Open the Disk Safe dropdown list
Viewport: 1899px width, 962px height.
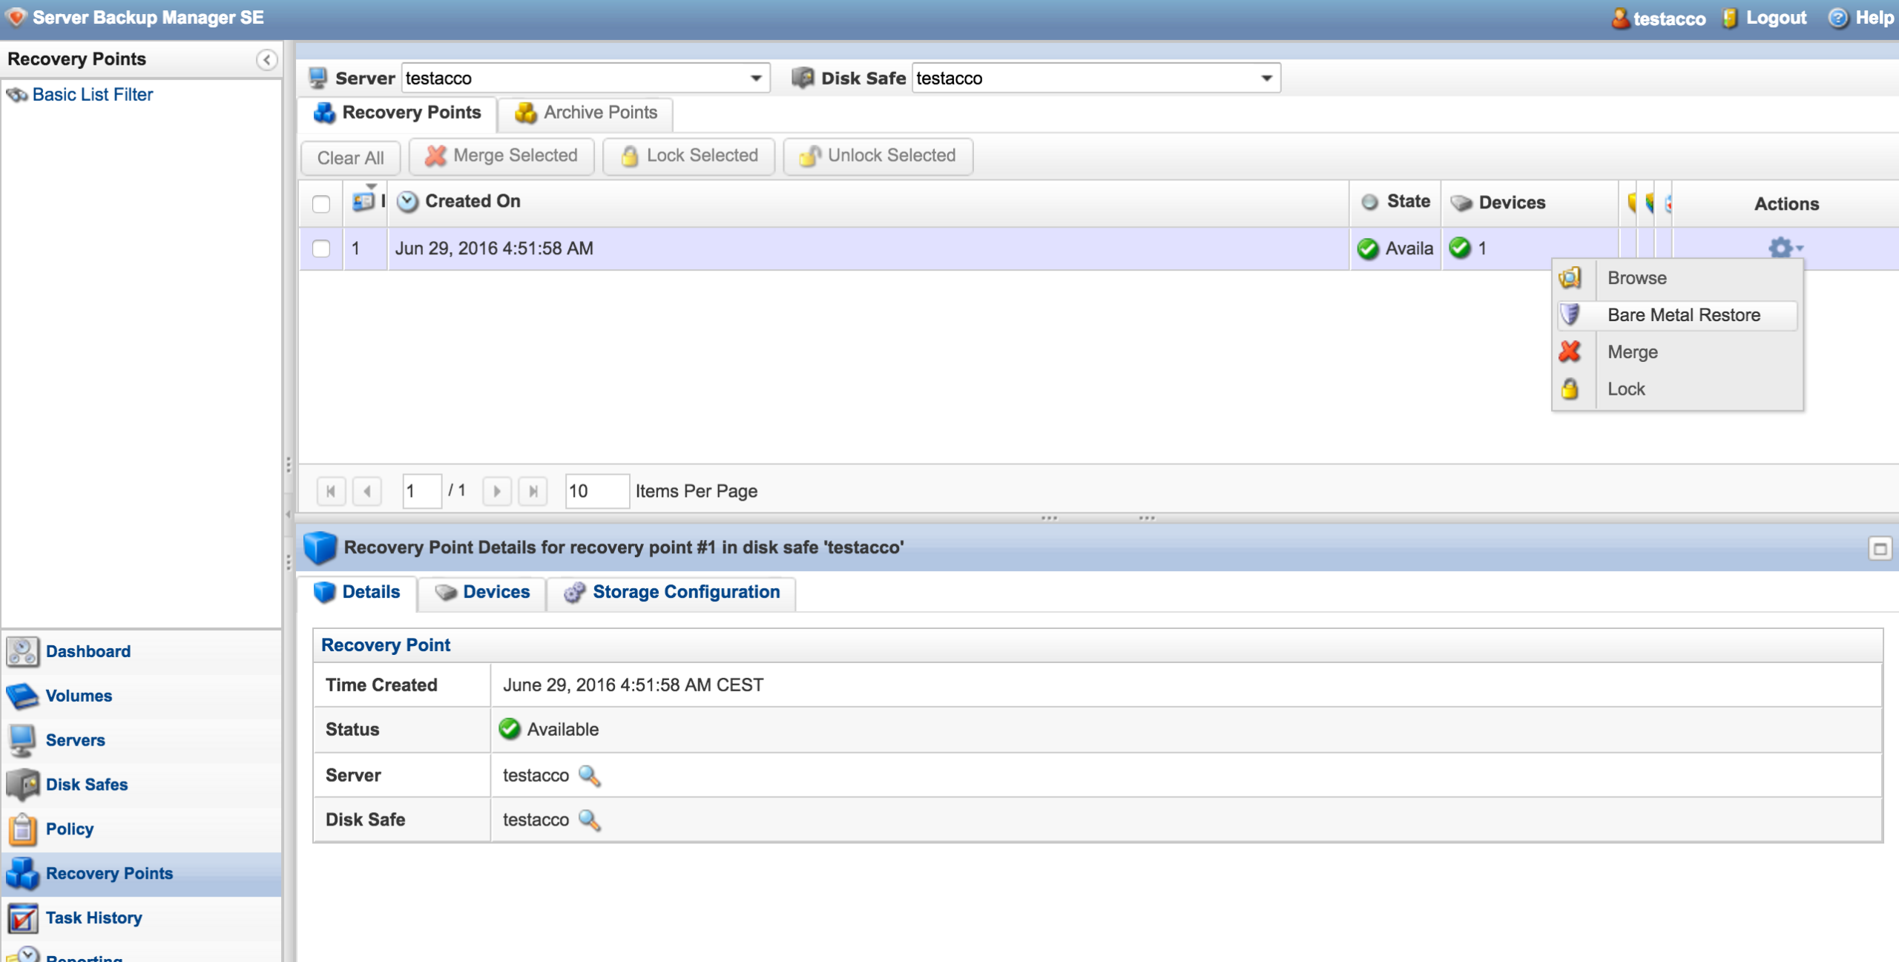click(x=1266, y=78)
